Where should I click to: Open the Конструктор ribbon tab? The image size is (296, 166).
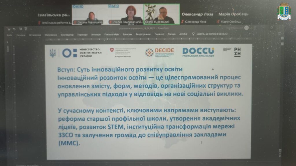(67, 35)
